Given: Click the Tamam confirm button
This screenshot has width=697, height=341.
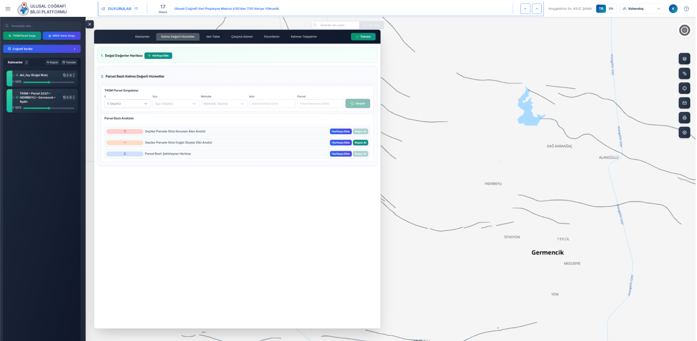Looking at the screenshot, I should pos(363,37).
